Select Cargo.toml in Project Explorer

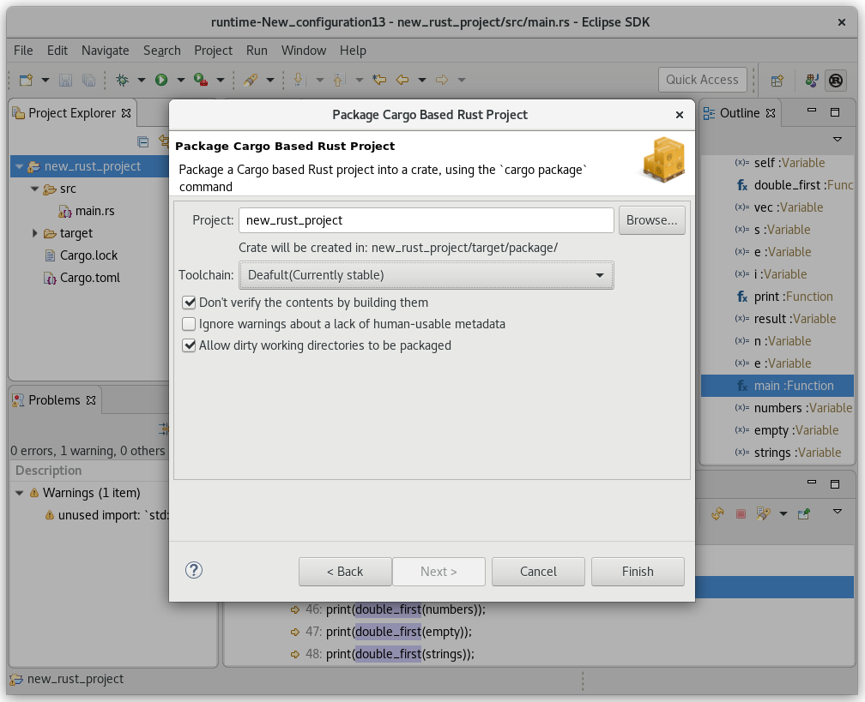[x=89, y=278]
